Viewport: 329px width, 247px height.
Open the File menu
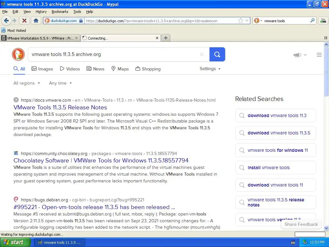(5, 12)
